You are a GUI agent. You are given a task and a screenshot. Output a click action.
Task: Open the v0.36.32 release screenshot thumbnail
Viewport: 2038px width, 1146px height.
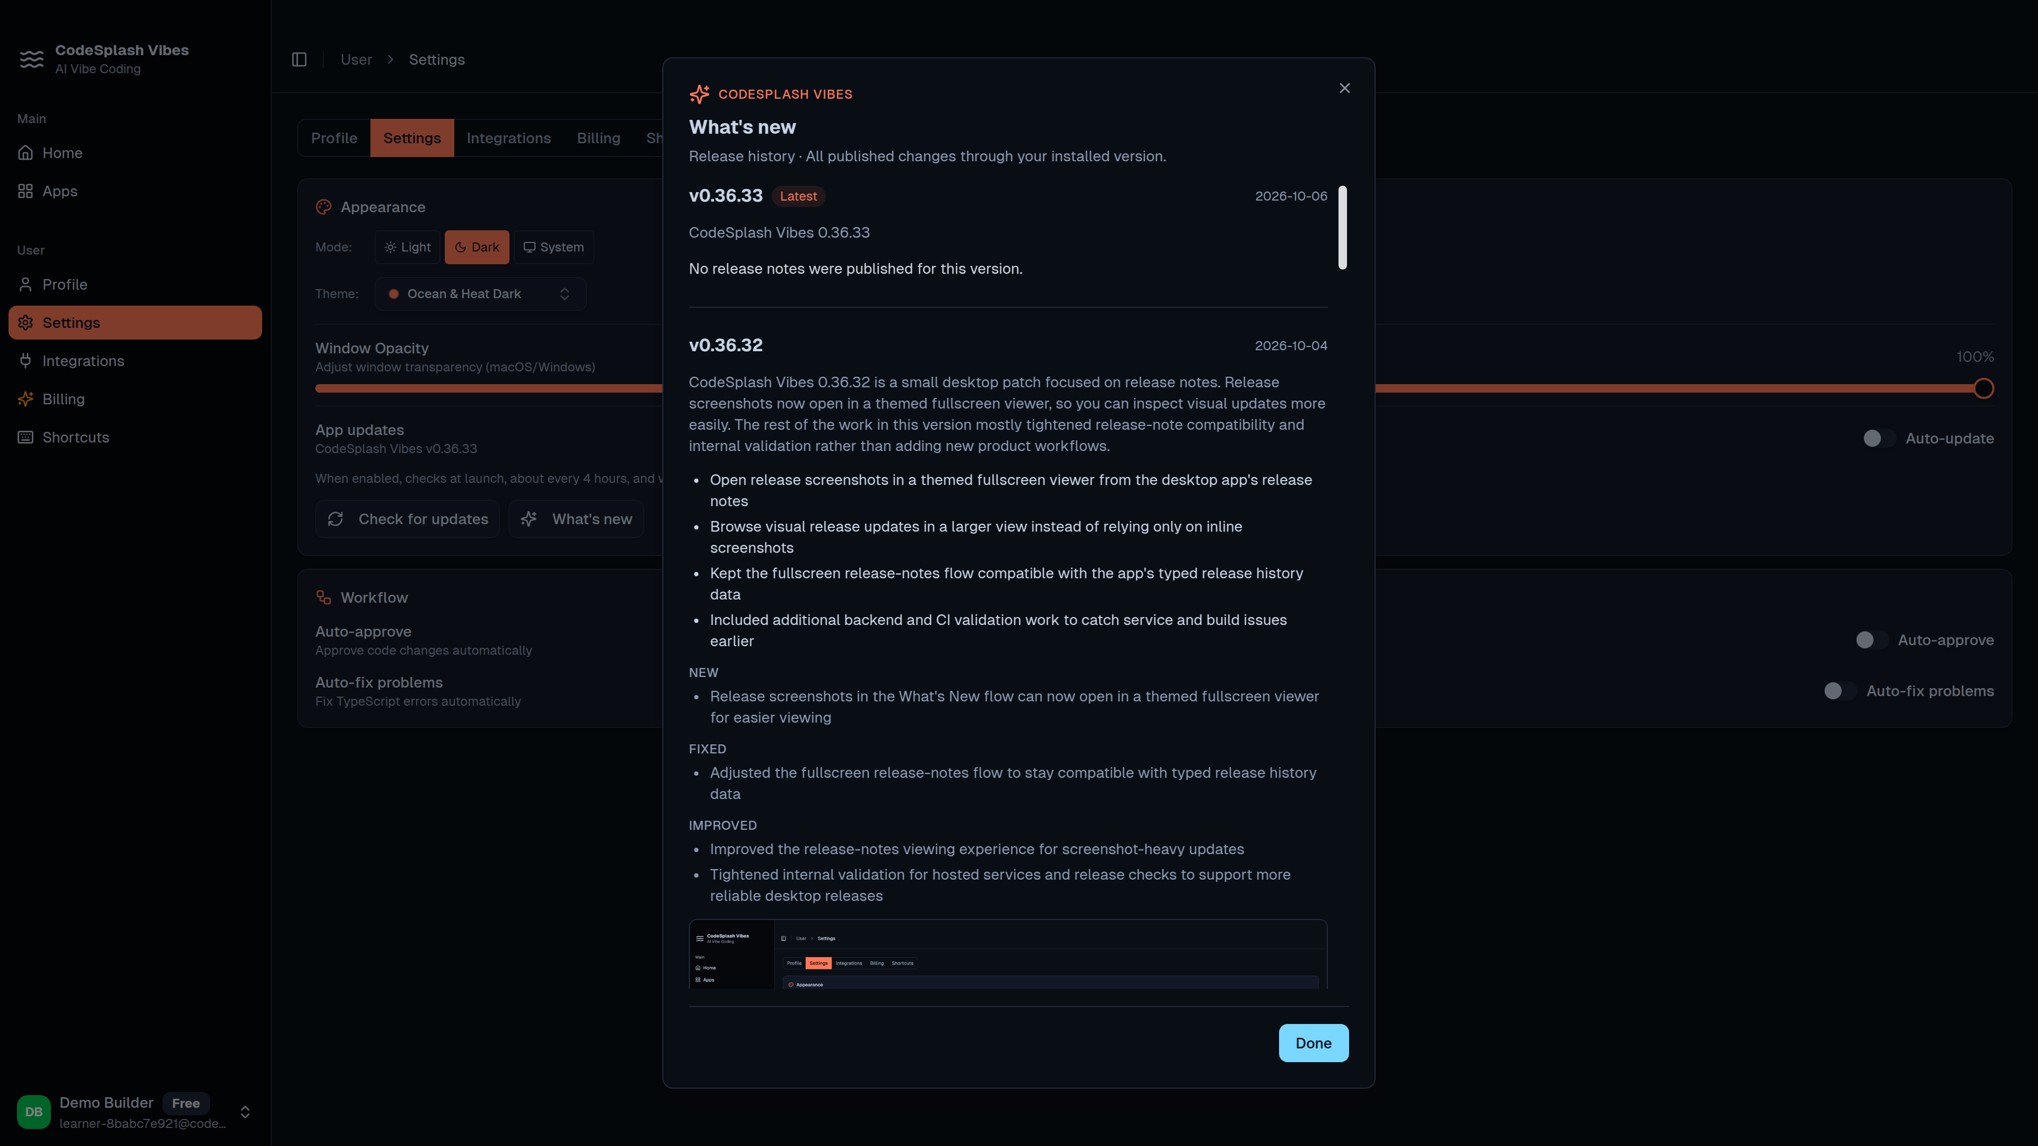1008,954
